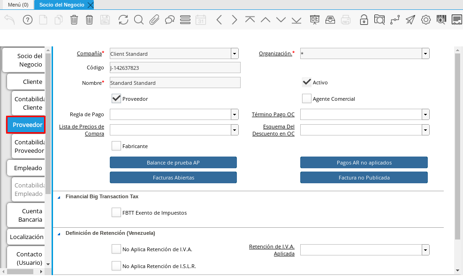This screenshot has height=277, width=463.
Task: Toggle FBTT Exento de Impuestos checkbox
Action: (116, 213)
